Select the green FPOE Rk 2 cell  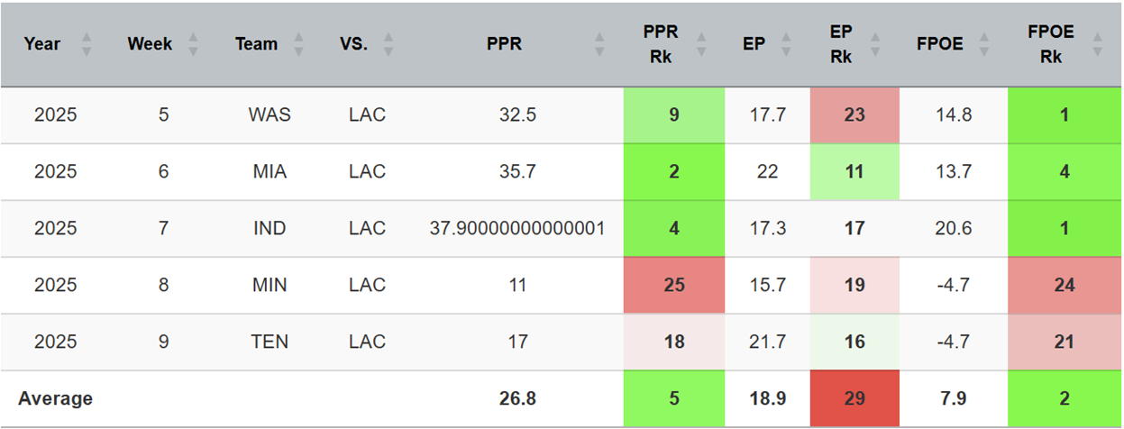[1065, 398]
